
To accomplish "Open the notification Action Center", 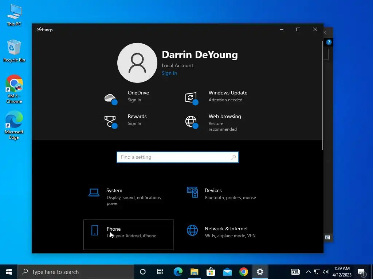I will pos(362,272).
